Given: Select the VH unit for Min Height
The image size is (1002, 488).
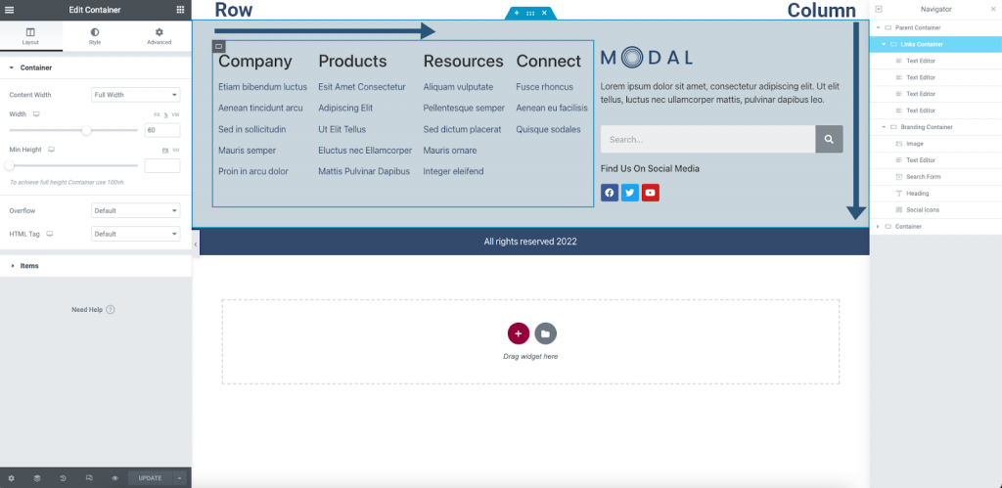Looking at the screenshot, I should tap(176, 150).
